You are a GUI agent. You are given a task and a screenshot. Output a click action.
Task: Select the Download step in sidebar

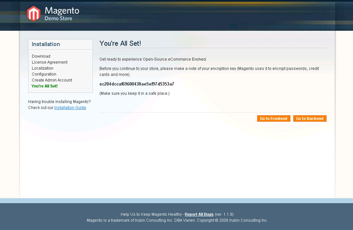[41, 56]
